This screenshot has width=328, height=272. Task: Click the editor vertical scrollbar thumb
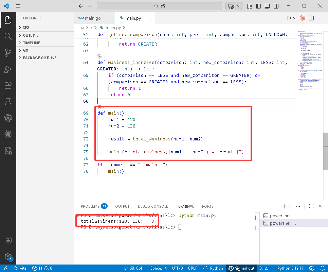(x=326, y=151)
